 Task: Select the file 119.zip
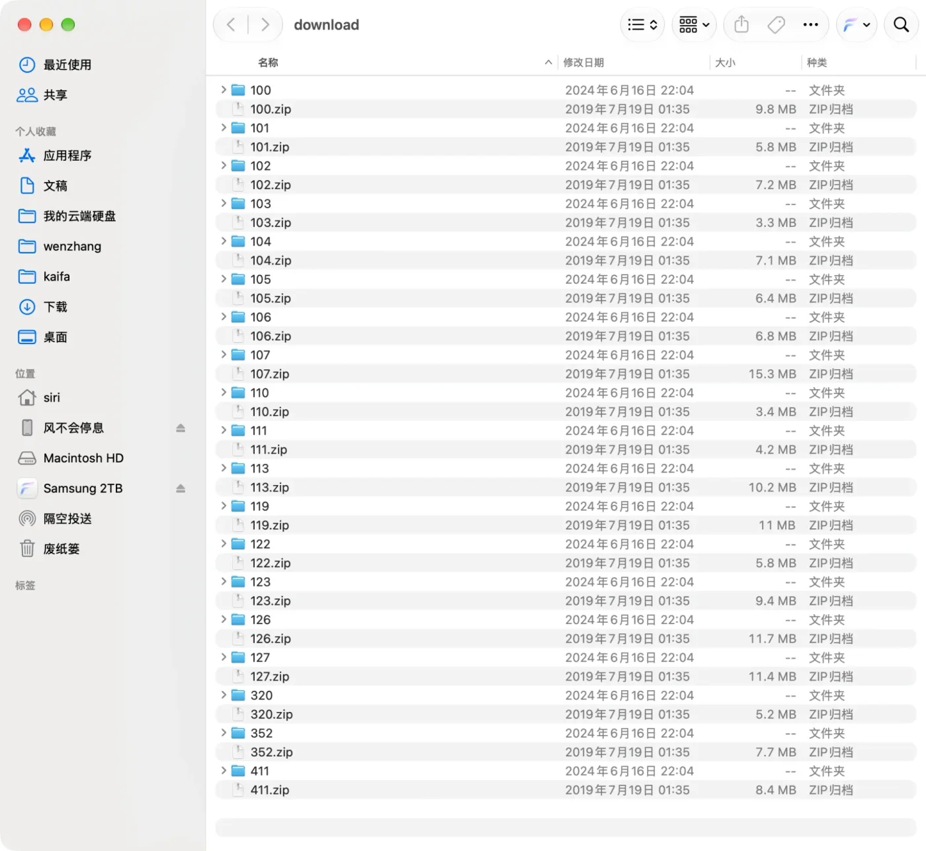click(x=566, y=525)
